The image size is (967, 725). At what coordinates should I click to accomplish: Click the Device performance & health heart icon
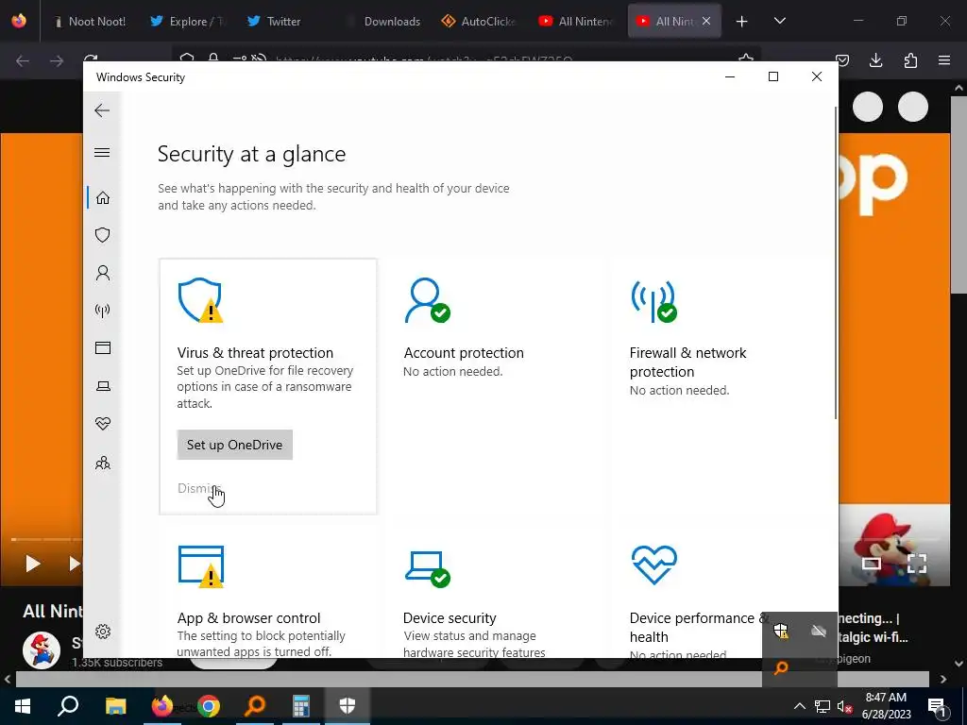653,565
